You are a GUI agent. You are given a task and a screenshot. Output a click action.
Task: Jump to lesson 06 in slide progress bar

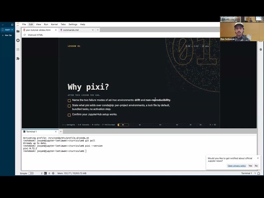click(200, 125)
